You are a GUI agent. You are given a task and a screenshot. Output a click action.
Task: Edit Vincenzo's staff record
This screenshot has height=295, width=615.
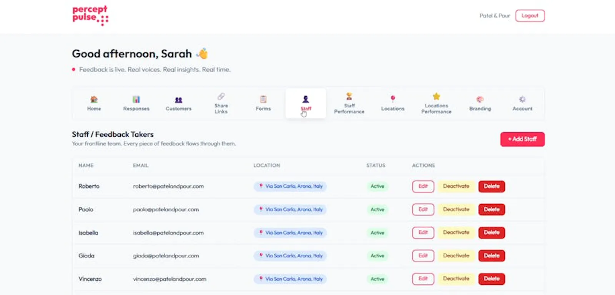click(x=423, y=279)
